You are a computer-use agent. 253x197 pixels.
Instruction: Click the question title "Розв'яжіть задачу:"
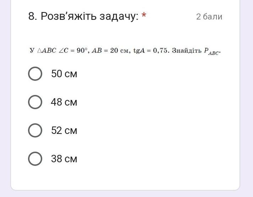click(89, 16)
